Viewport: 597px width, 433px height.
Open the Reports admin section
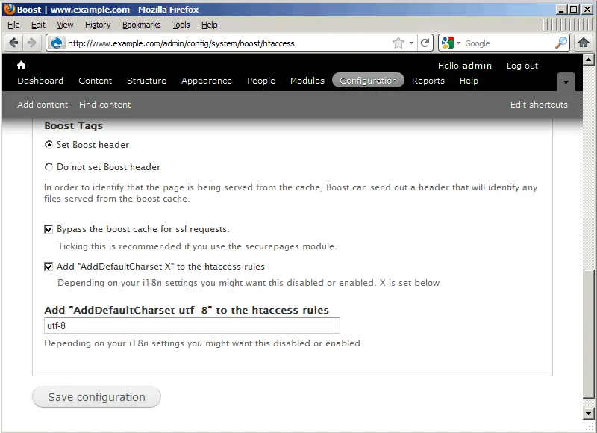(x=428, y=81)
